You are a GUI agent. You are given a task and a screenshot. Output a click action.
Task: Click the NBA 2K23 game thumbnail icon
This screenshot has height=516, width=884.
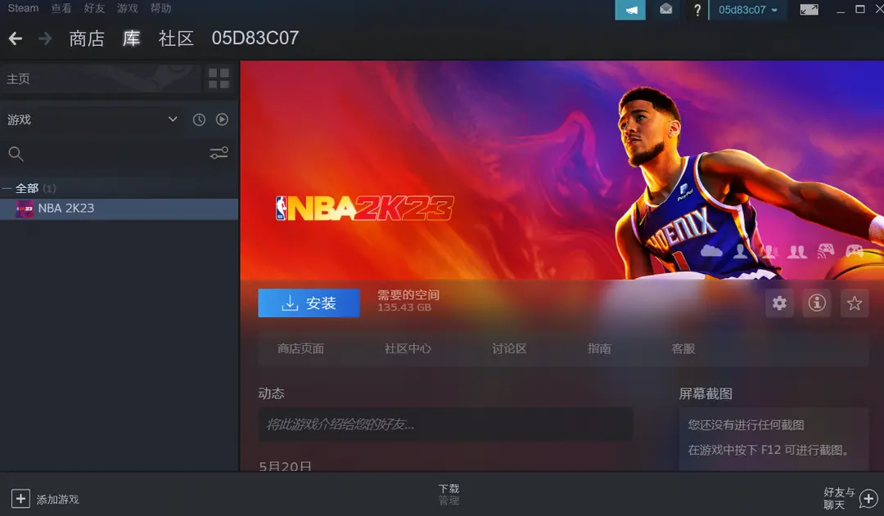25,209
